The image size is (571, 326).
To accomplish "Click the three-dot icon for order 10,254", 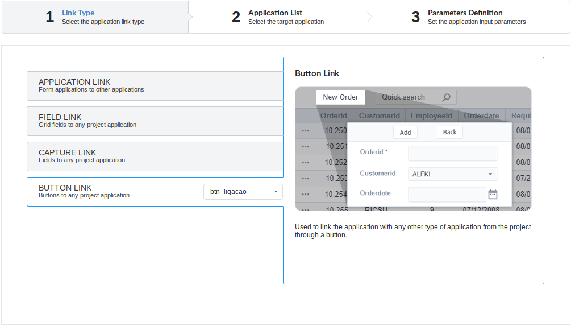I will click(306, 195).
